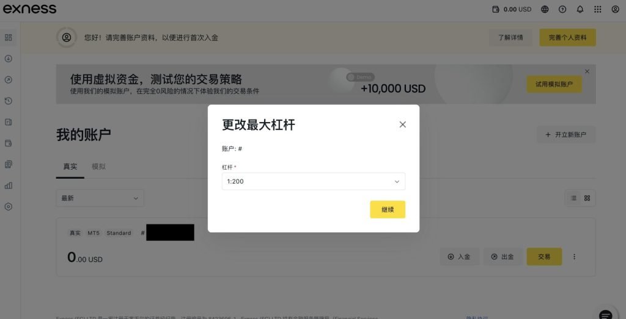Switch to the 模拟 accounts tab
The height and width of the screenshot is (319, 626).
click(x=98, y=167)
